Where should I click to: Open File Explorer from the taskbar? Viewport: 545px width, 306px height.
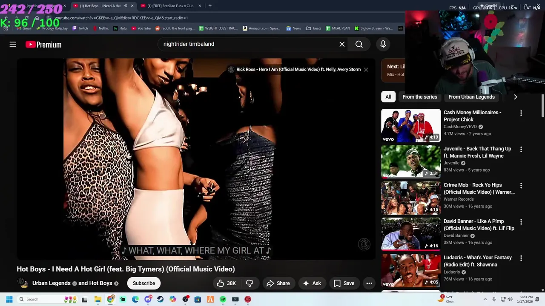[x=98, y=299]
